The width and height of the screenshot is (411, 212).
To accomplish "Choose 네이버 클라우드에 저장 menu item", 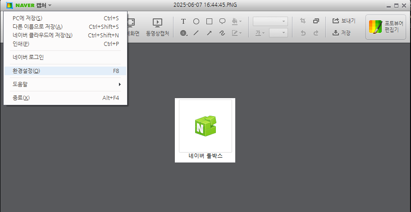I will [x=65, y=35].
